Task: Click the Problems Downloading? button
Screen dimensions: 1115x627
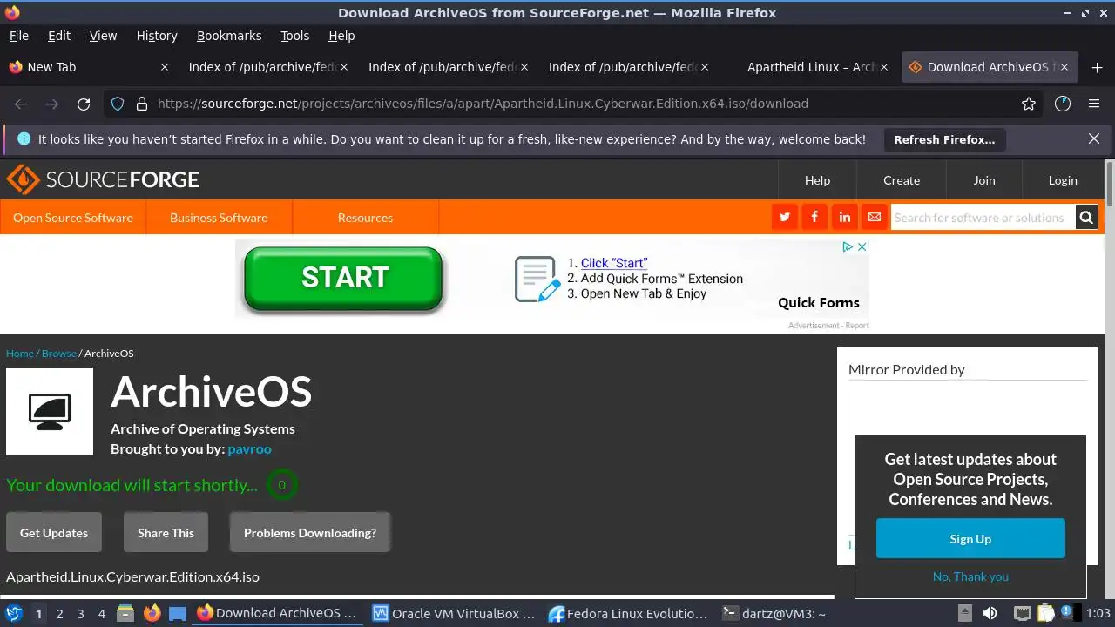Action: coord(310,533)
